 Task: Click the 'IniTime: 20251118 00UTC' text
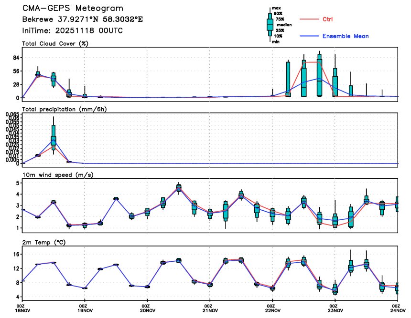[72, 31]
